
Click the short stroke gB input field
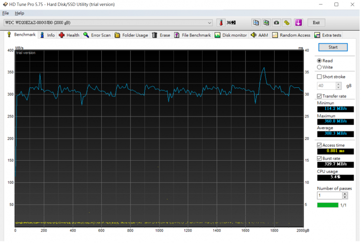[x=327, y=86]
